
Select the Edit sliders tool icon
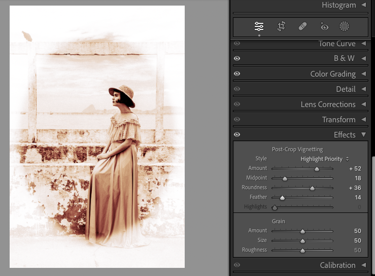(259, 27)
